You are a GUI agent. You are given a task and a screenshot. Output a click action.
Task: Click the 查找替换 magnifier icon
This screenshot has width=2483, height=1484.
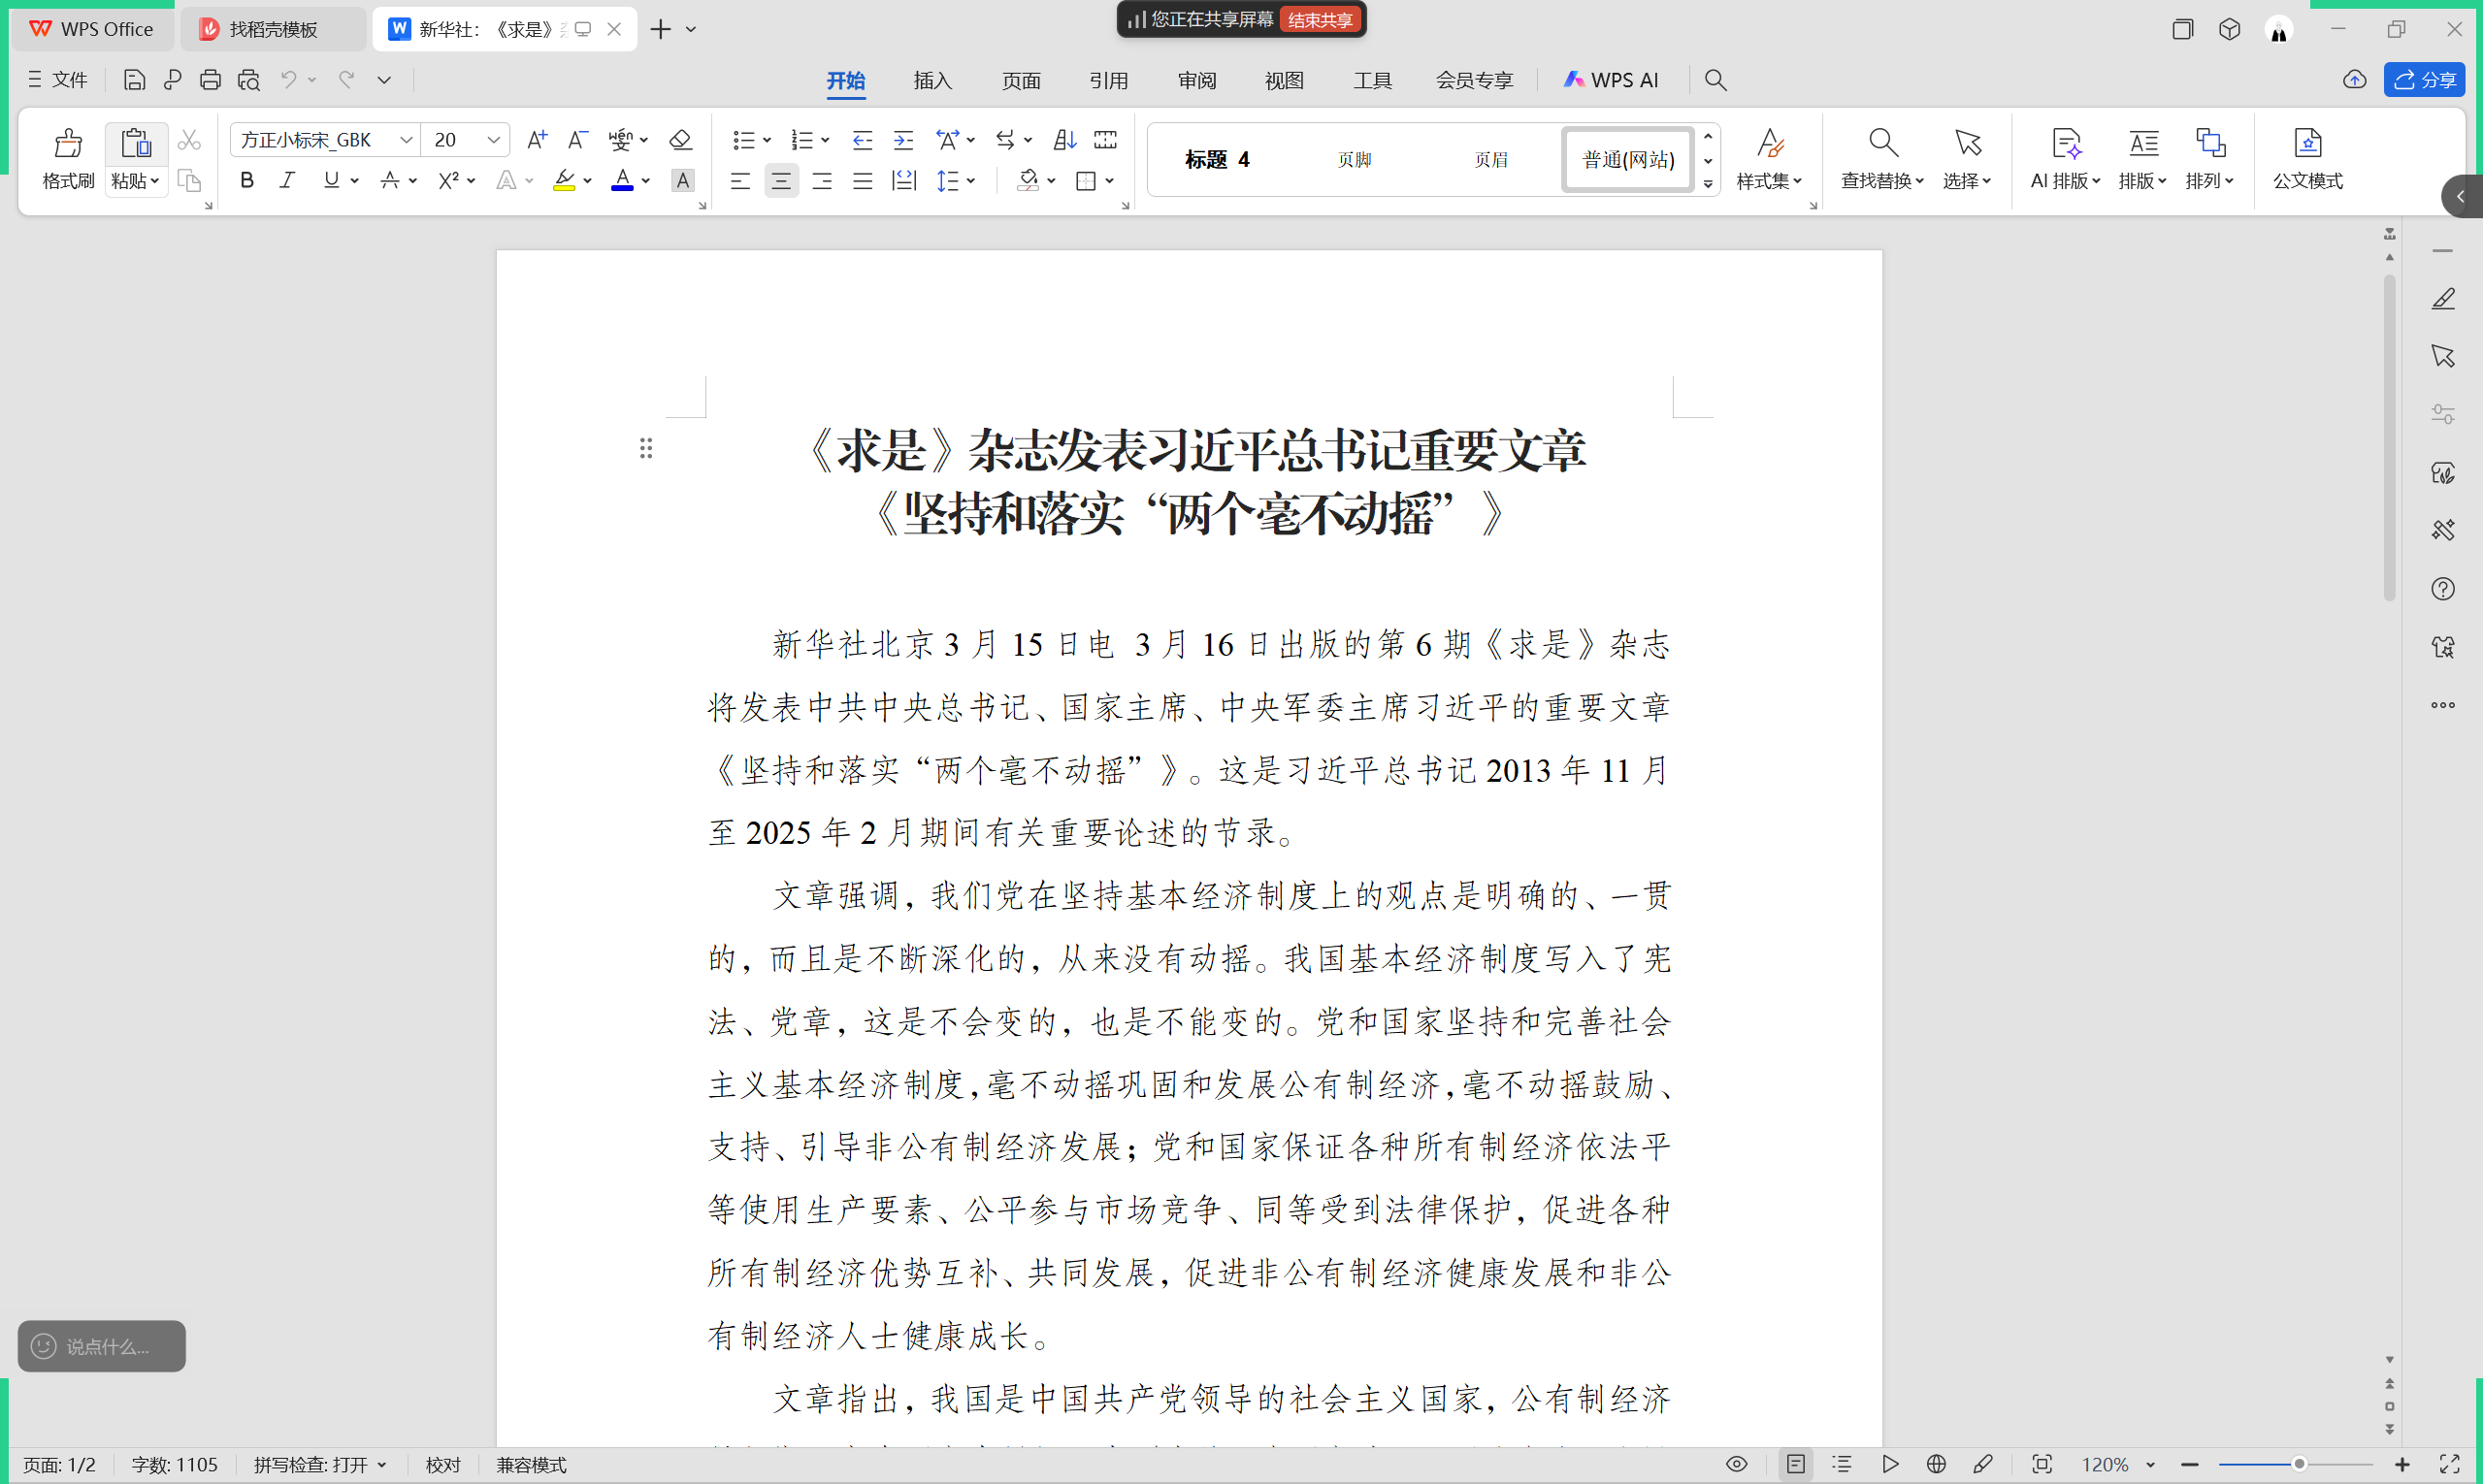coord(1882,143)
